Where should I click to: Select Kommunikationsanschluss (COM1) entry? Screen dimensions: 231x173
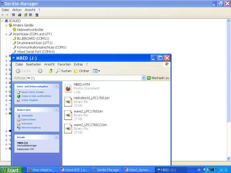[42, 47]
